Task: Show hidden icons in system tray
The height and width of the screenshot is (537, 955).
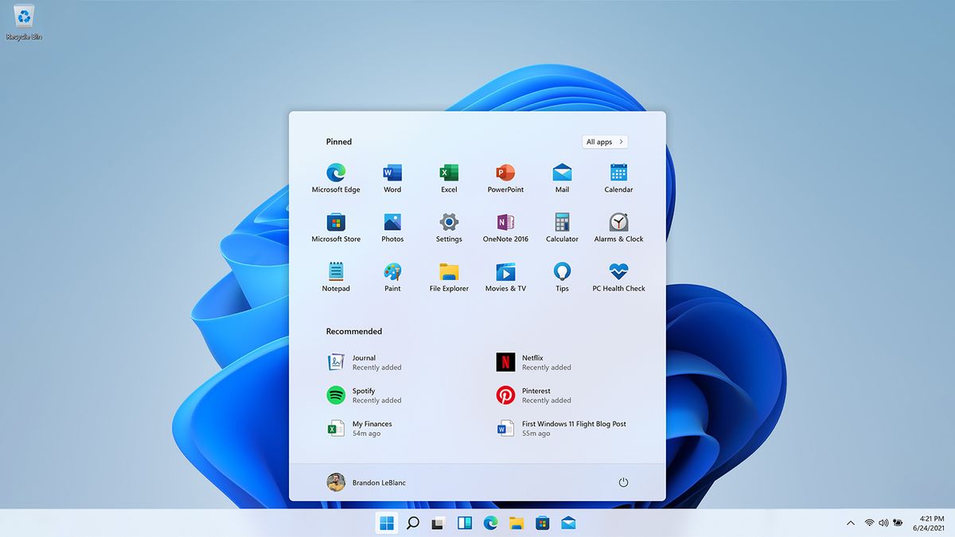Action: (x=850, y=523)
